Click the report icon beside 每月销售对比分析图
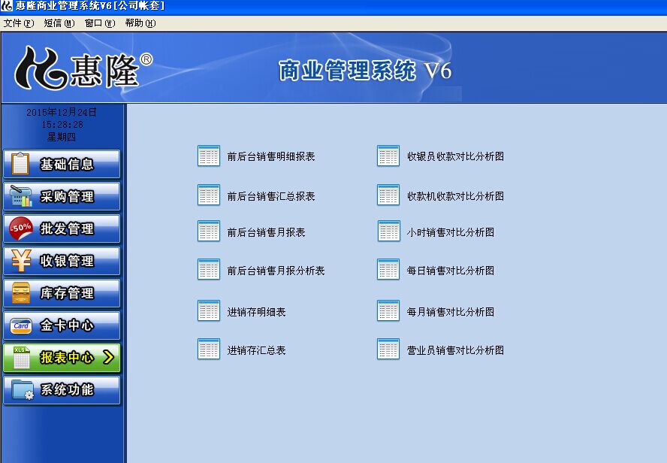 click(388, 310)
